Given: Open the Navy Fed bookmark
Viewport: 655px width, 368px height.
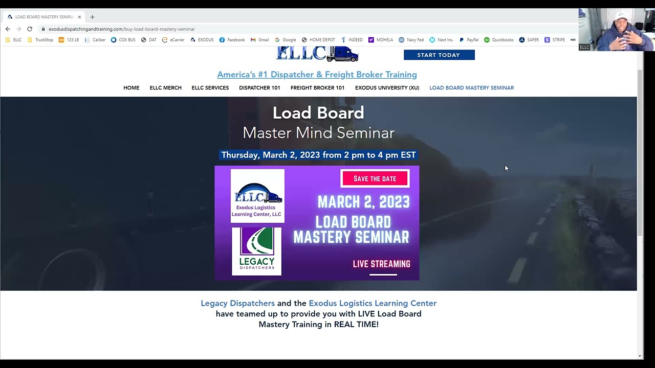Looking at the screenshot, I should point(411,40).
